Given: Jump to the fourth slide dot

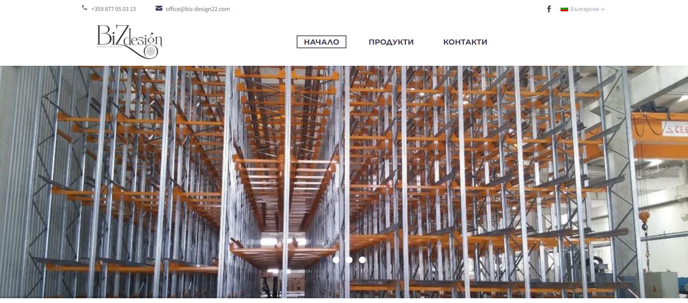Looking at the screenshot, I should [362, 260].
